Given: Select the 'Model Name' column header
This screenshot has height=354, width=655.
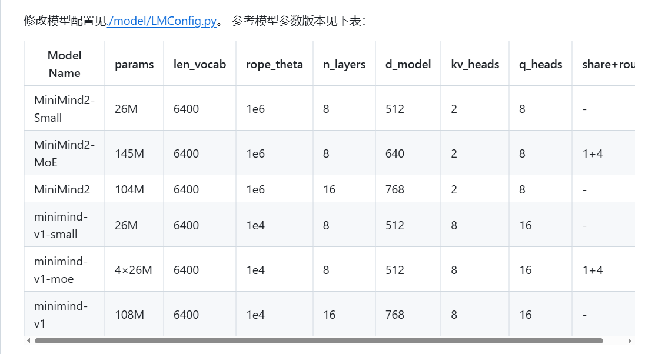Looking at the screenshot, I should (64, 64).
